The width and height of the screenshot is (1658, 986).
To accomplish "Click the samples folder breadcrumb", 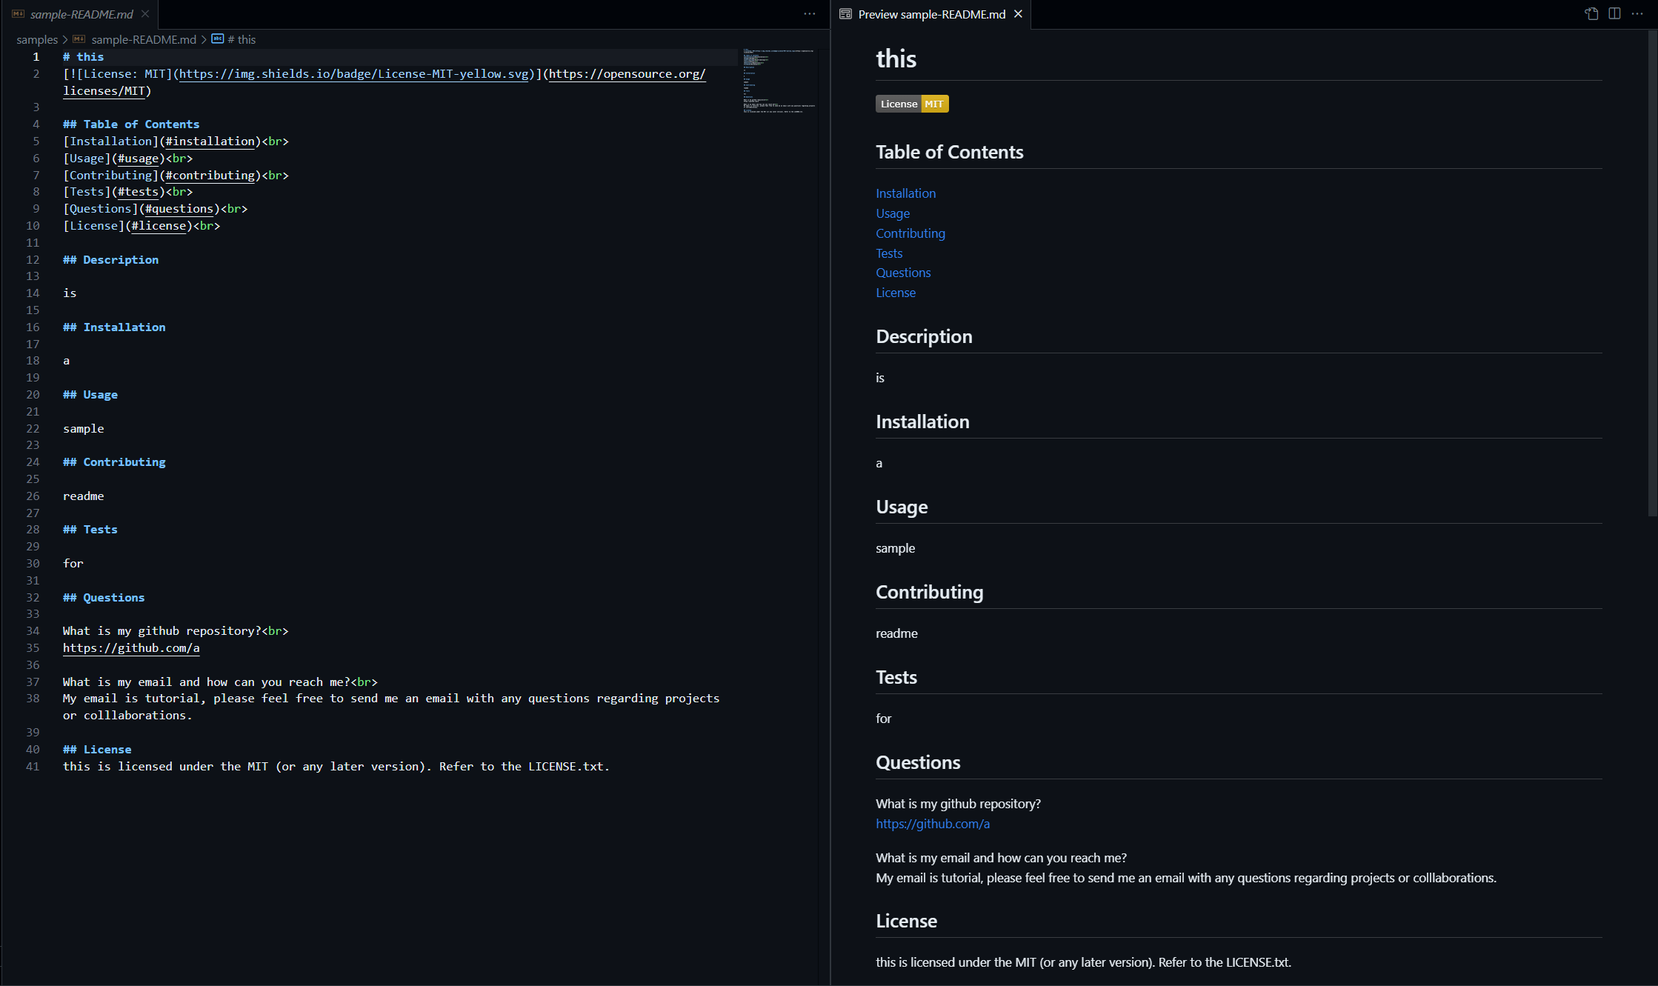I will 37,39.
